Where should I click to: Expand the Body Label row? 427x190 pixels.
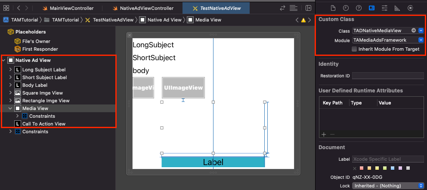click(11, 85)
